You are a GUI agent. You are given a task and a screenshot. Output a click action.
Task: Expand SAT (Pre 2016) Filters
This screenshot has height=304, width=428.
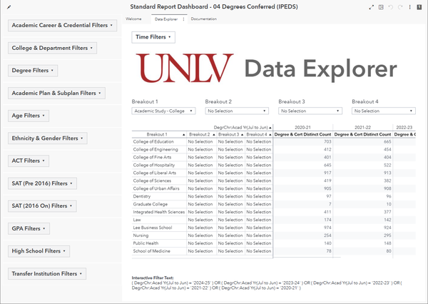coord(42,183)
